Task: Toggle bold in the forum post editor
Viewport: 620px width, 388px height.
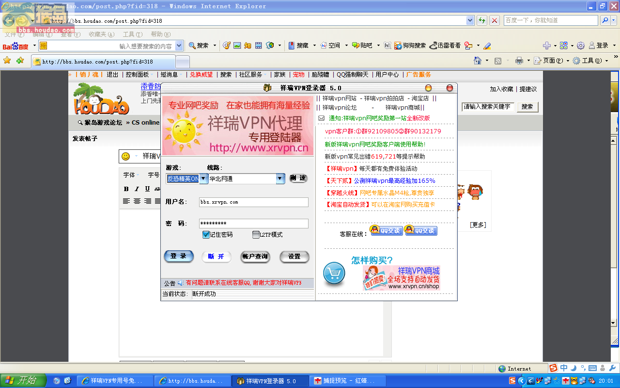Action: (x=126, y=189)
